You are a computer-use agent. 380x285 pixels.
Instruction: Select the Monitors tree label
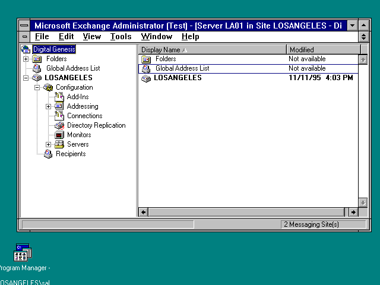79,135
